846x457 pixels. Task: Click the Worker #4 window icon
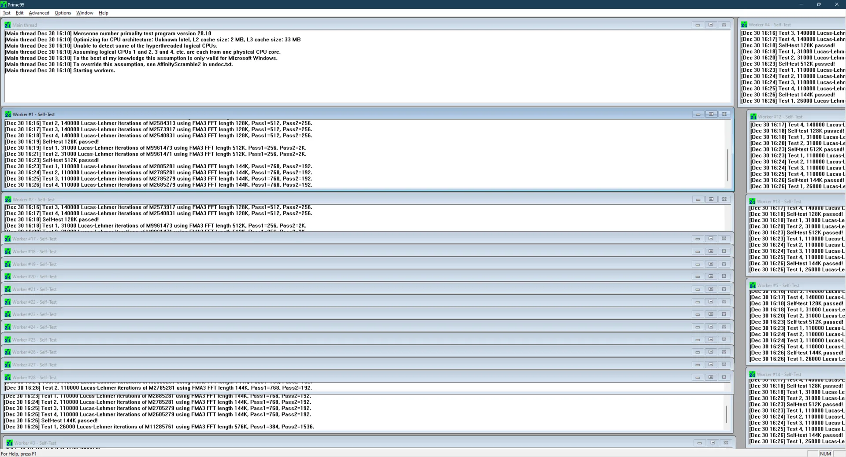click(744, 25)
